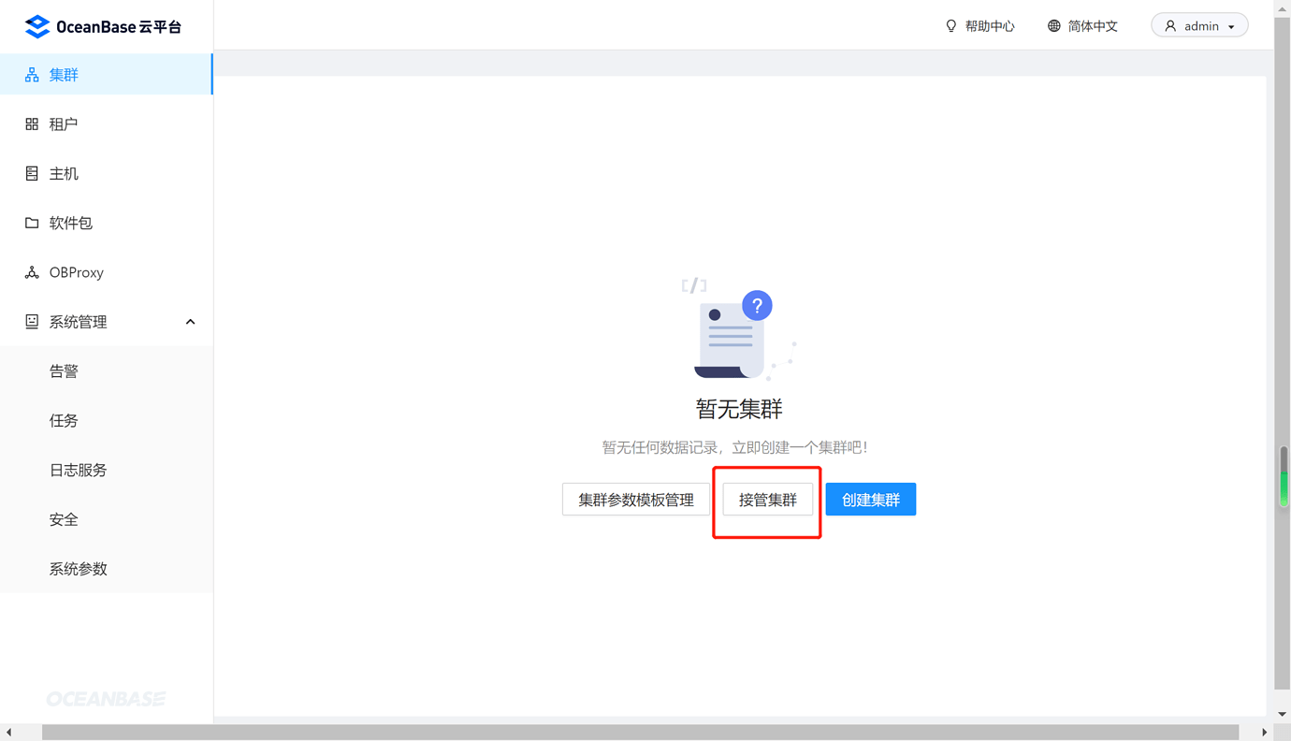
Task: Open the admin account dropdown
Action: [1200, 24]
